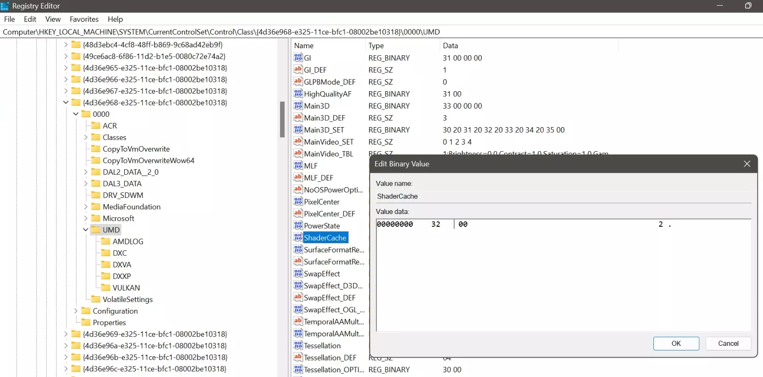Collapse the 0000 subkey
This screenshot has width=763, height=377.
coord(76,114)
